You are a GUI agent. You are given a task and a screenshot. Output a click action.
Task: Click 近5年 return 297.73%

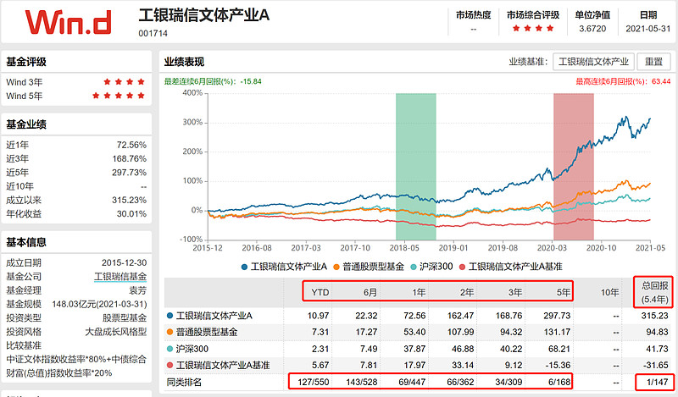(130, 173)
